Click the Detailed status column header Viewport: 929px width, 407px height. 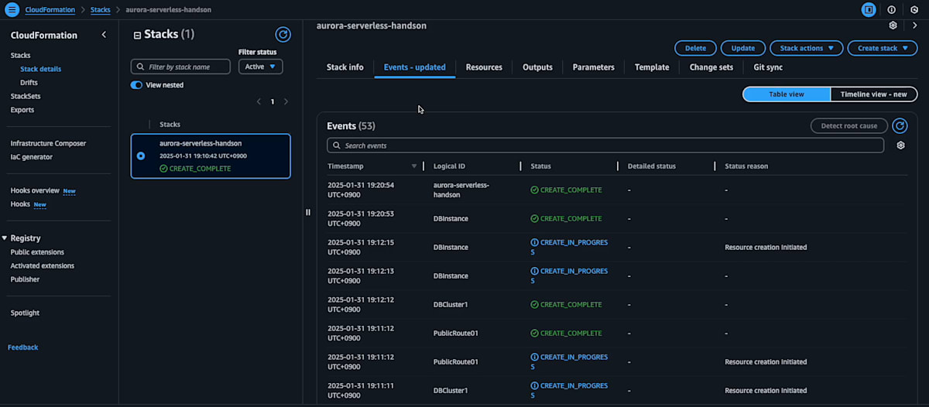652,166
